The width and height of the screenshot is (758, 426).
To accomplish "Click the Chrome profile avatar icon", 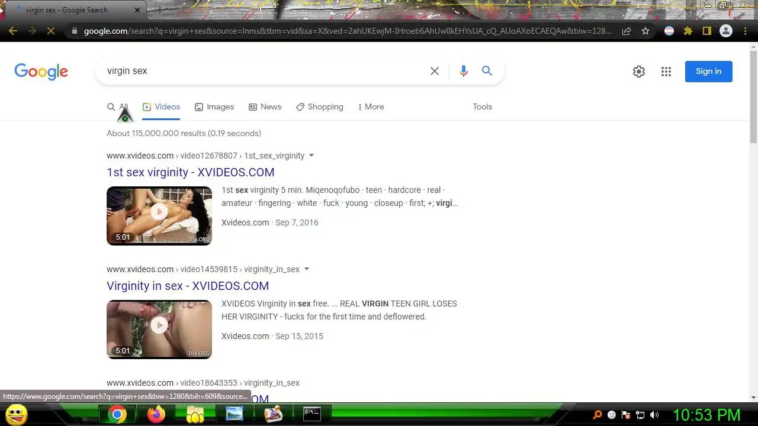I will pyautogui.click(x=725, y=31).
